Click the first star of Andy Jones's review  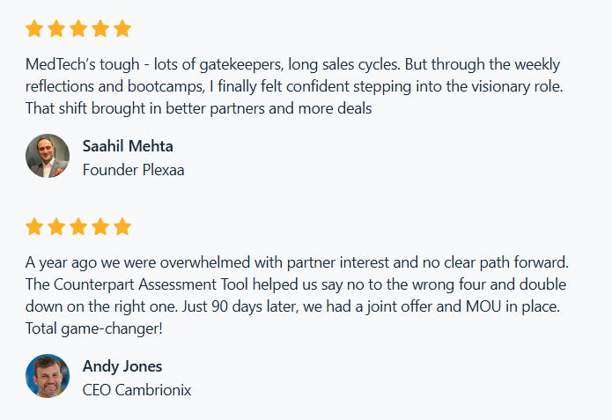pyautogui.click(x=34, y=227)
